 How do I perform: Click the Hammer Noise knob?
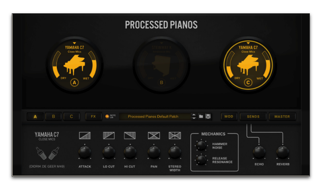201,145
